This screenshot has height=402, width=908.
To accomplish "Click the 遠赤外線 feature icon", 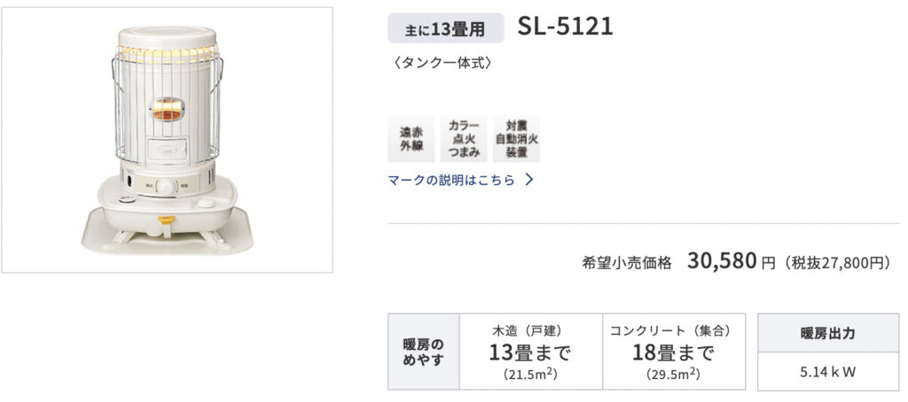I will 411,139.
